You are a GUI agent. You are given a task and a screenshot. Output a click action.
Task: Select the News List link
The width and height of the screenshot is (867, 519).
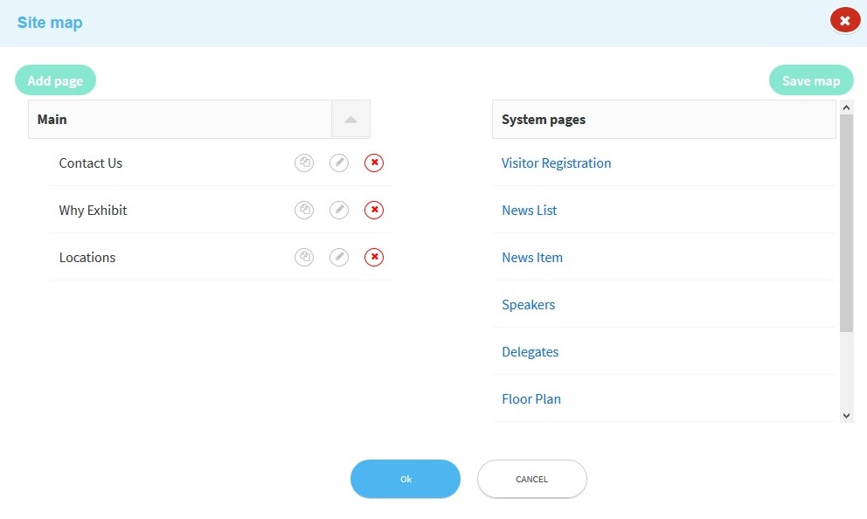click(x=529, y=210)
